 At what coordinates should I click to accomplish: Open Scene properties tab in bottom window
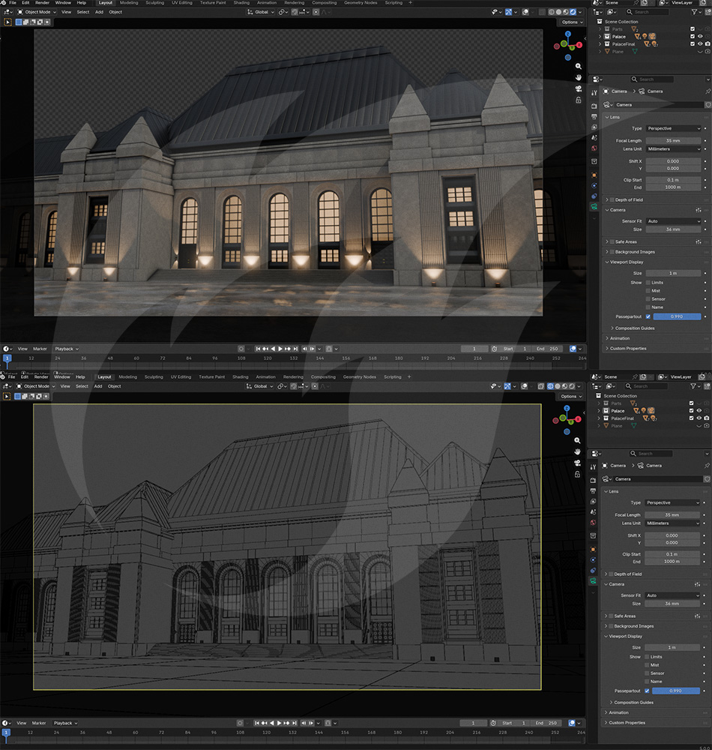pyautogui.click(x=593, y=511)
